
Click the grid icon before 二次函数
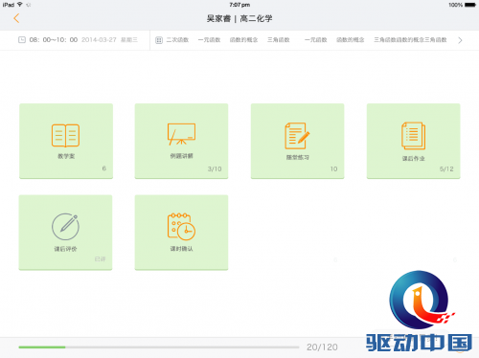point(159,40)
